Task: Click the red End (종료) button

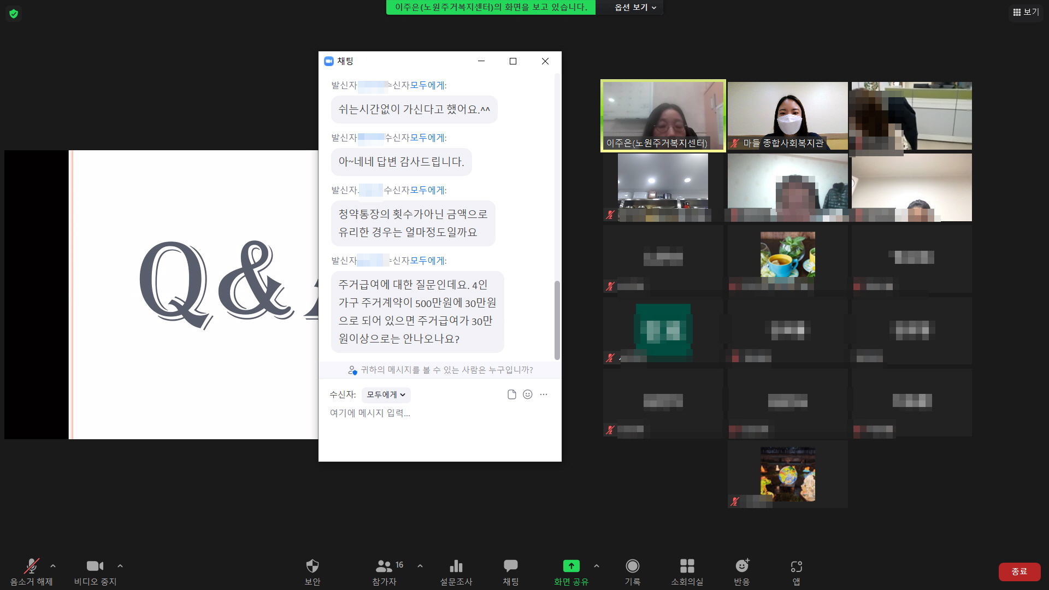Action: 1019,571
